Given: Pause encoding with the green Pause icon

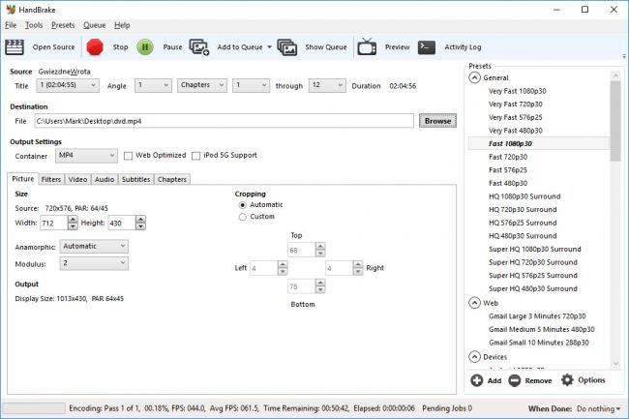Looking at the screenshot, I should click(144, 46).
